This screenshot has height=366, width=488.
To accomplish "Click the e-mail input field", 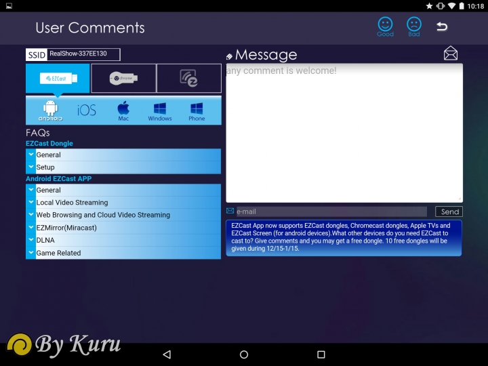I will (331, 211).
